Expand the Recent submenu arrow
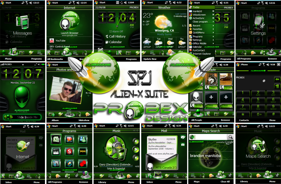The width and height of the screenshot is (281, 184). [213, 26]
